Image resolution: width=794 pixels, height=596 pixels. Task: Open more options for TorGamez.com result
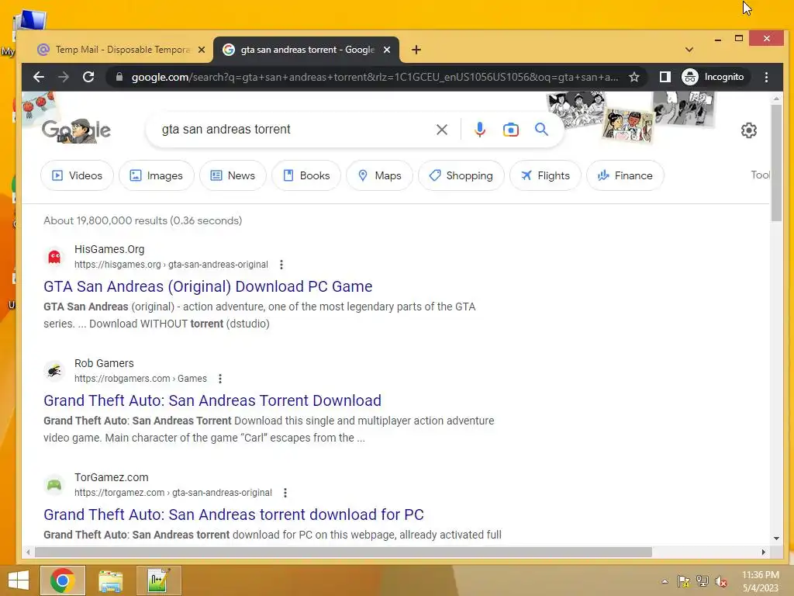pyautogui.click(x=285, y=493)
